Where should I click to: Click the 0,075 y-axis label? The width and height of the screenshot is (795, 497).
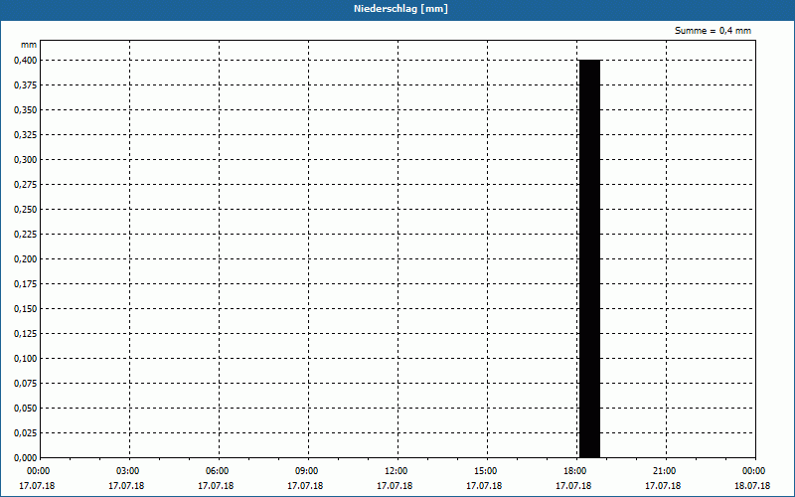click(x=26, y=384)
